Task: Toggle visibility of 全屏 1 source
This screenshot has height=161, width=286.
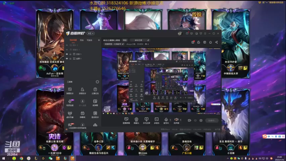Action: tap(67, 59)
